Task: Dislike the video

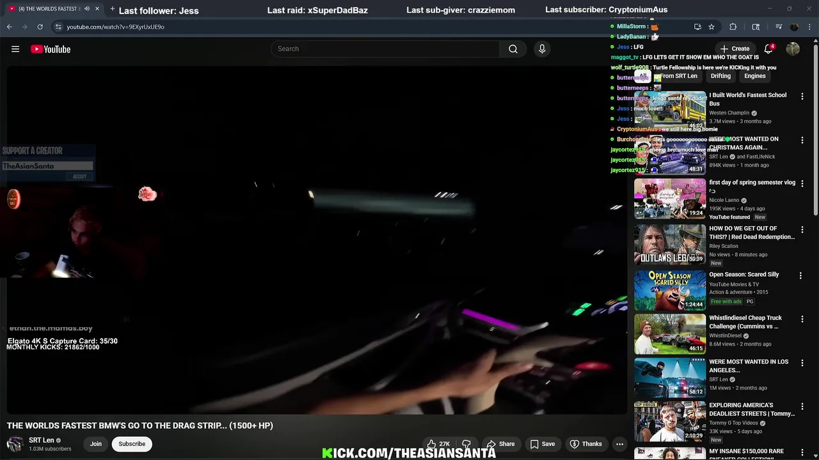Action: [x=466, y=444]
